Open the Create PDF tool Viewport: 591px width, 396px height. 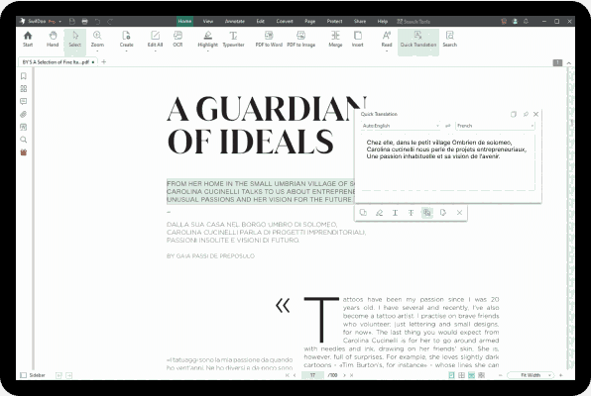coord(126,39)
